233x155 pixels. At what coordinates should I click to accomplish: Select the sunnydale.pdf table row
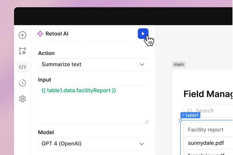pos(208,143)
